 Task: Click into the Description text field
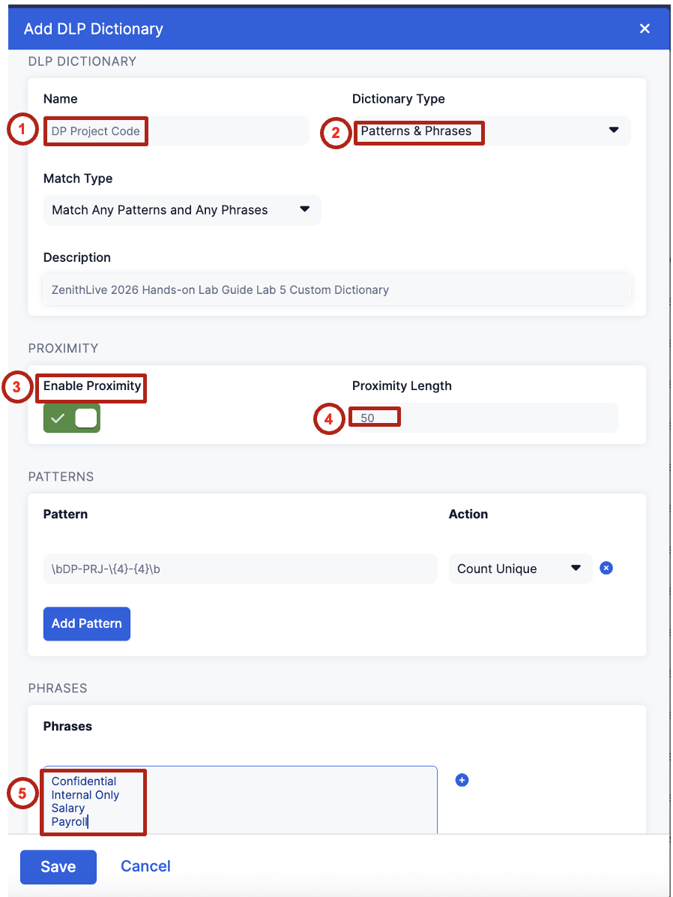click(x=336, y=289)
